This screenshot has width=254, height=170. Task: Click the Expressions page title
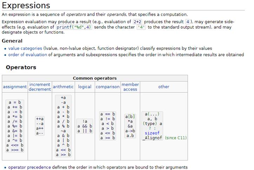[x=26, y=5]
